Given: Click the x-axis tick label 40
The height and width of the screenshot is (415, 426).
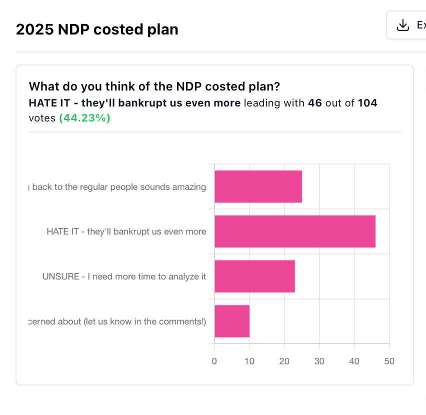Looking at the screenshot, I should click(x=354, y=361).
